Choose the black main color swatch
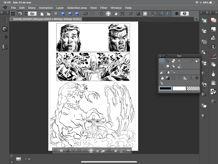 (165, 88)
